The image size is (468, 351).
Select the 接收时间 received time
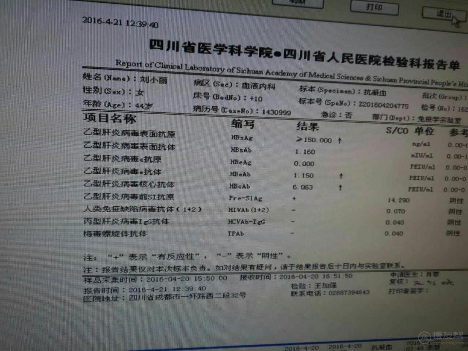point(296,277)
